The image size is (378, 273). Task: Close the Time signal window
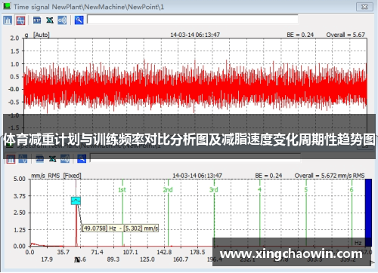(364, 7)
